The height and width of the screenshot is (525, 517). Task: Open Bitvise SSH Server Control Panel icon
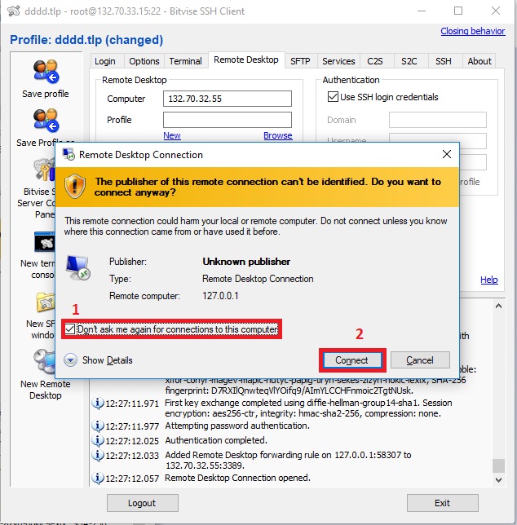[45, 169]
